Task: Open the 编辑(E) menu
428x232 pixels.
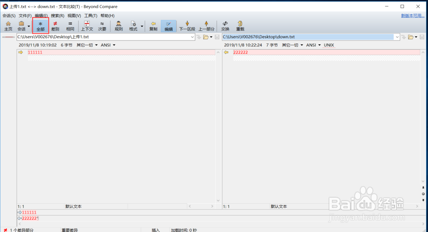Action: pos(41,16)
